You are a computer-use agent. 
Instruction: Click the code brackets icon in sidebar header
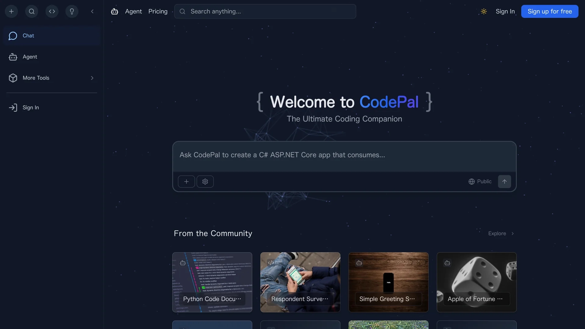[52, 12]
